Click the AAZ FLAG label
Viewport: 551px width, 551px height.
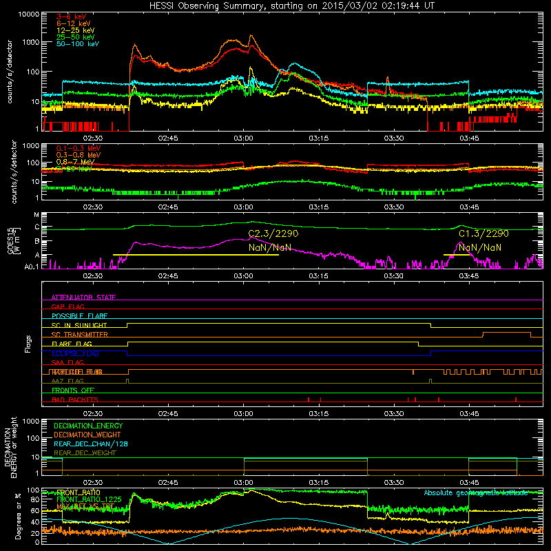click(x=67, y=382)
